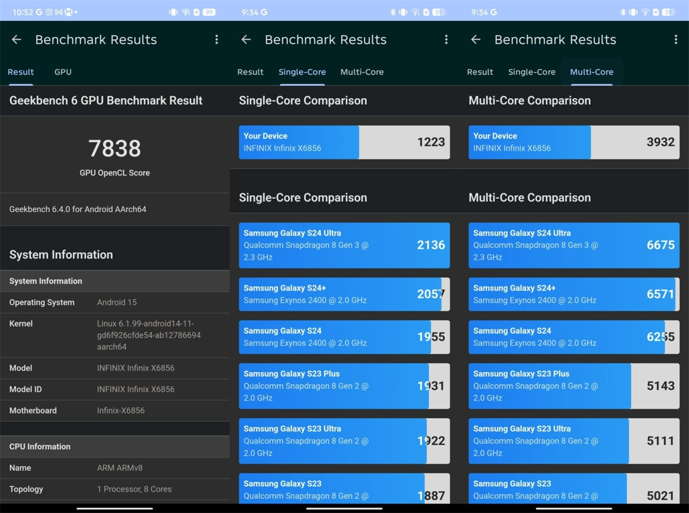Screen dimensions: 689x513
Task: Tap Galaxy S24+ bar scoring 2057
Action: pyautogui.click(x=344, y=294)
